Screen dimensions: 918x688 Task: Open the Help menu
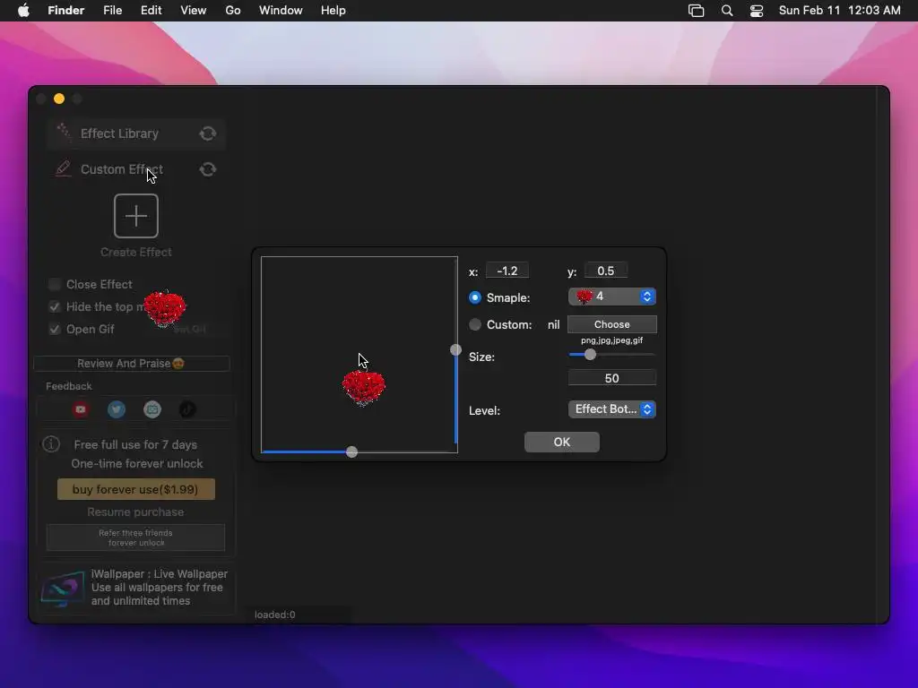(333, 11)
